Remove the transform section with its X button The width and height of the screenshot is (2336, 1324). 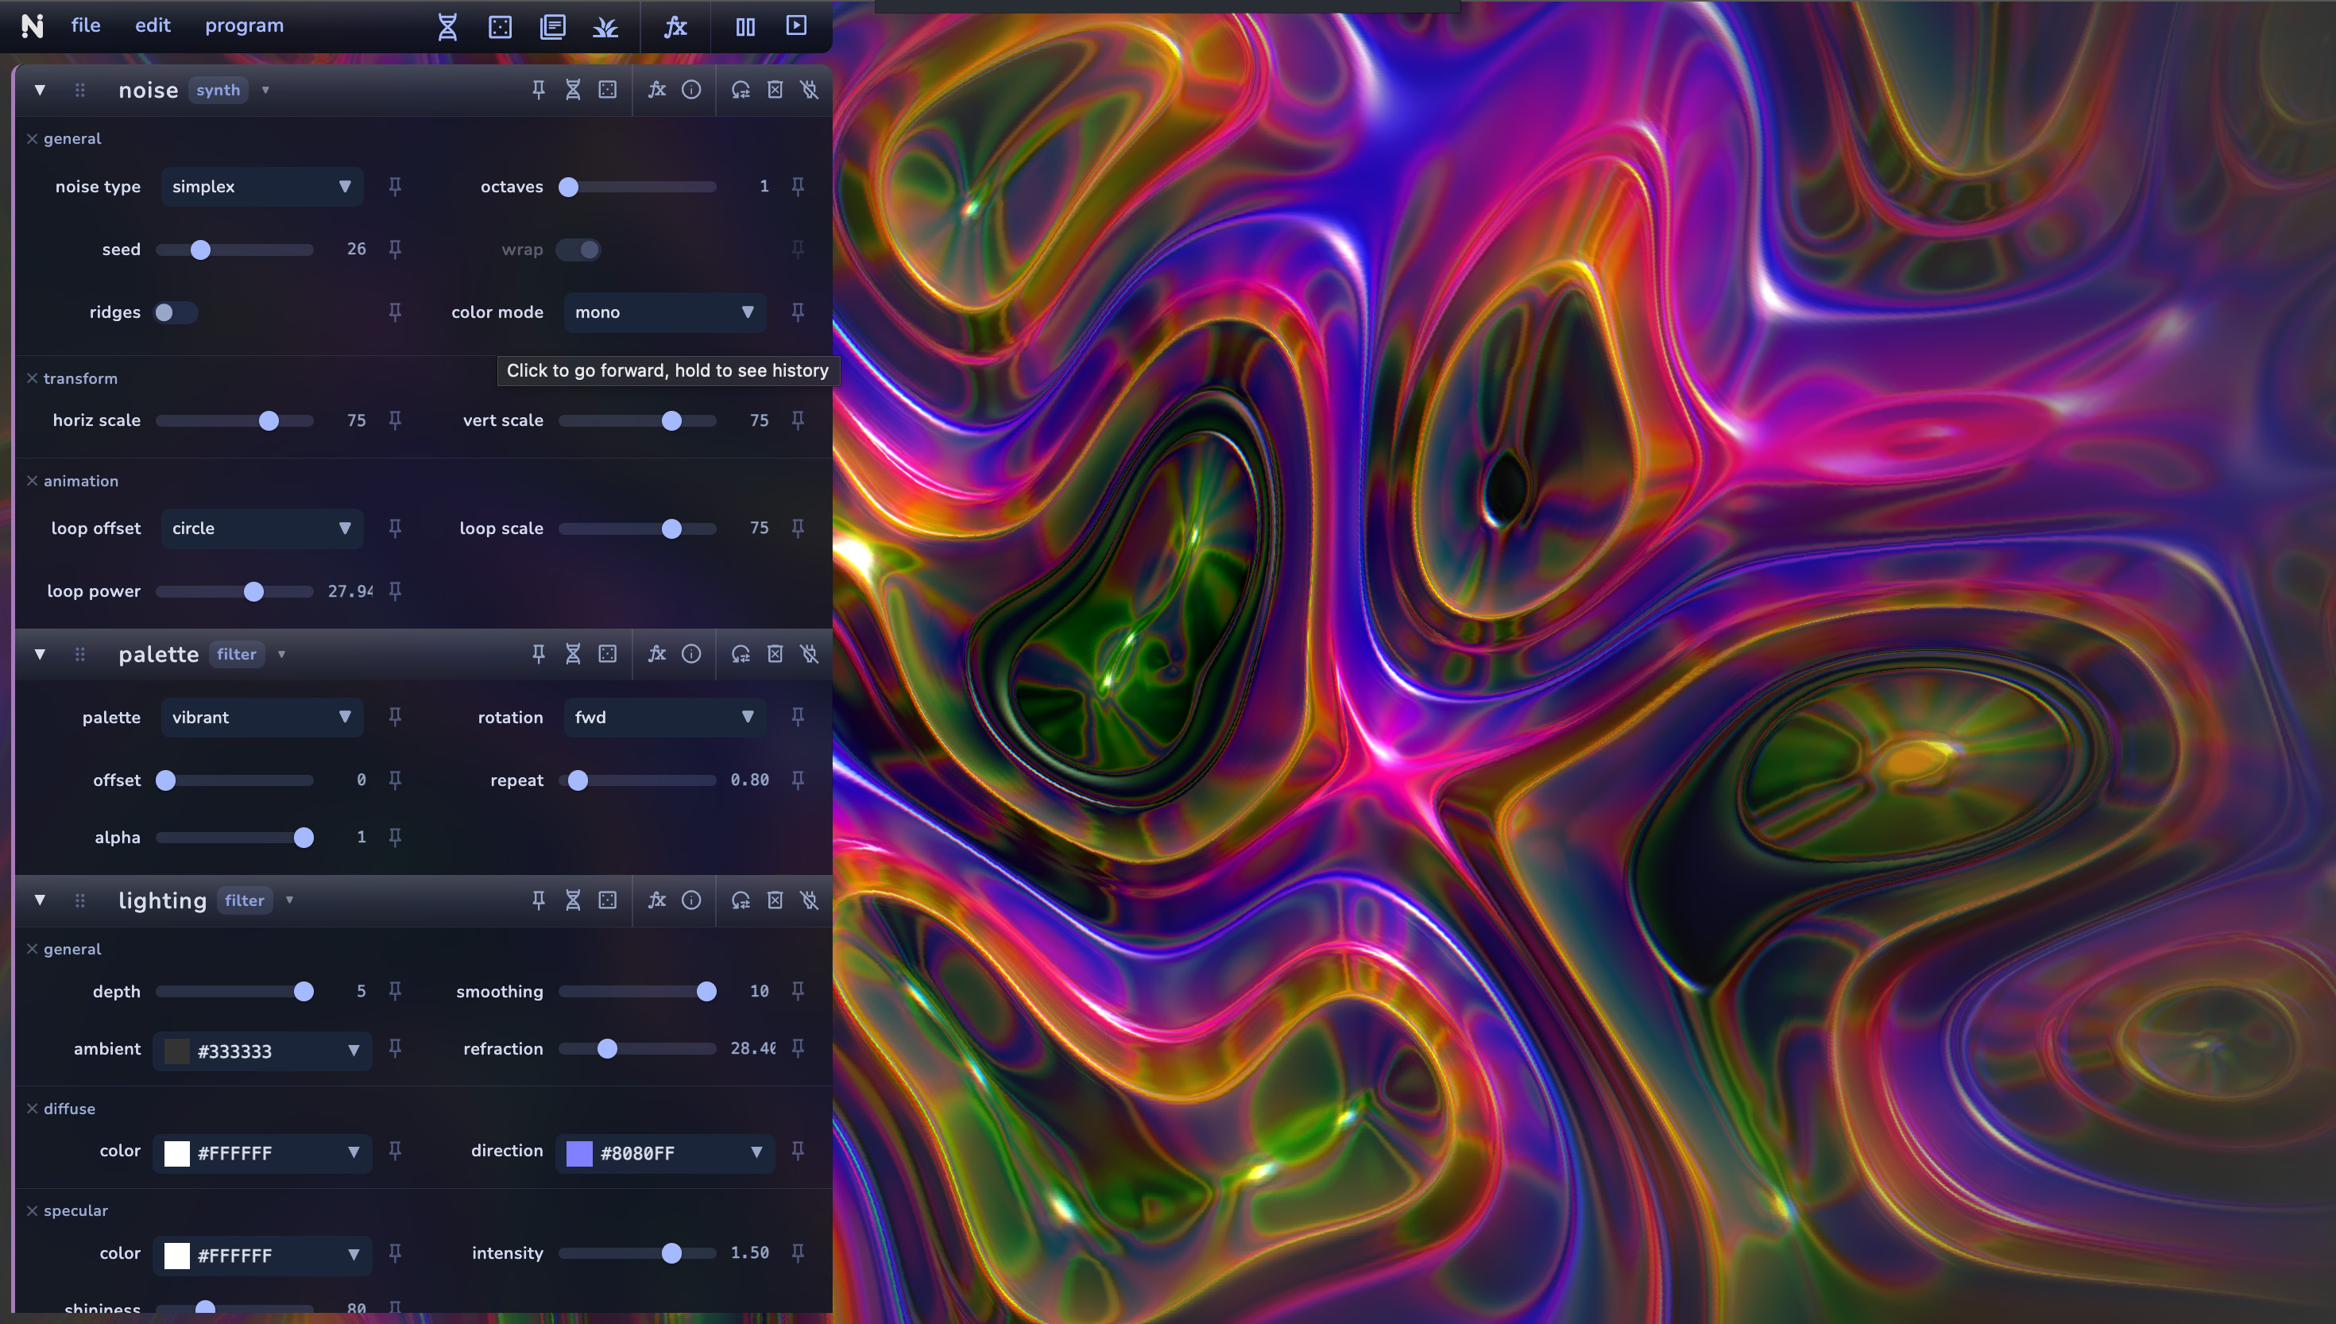[x=32, y=378]
